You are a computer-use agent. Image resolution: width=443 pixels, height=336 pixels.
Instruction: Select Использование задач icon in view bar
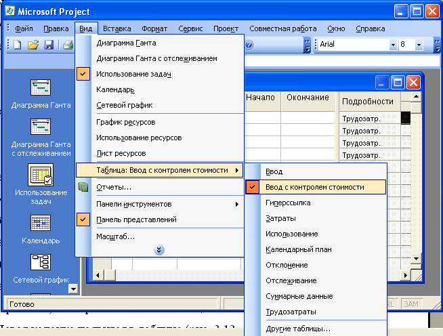click(x=41, y=174)
